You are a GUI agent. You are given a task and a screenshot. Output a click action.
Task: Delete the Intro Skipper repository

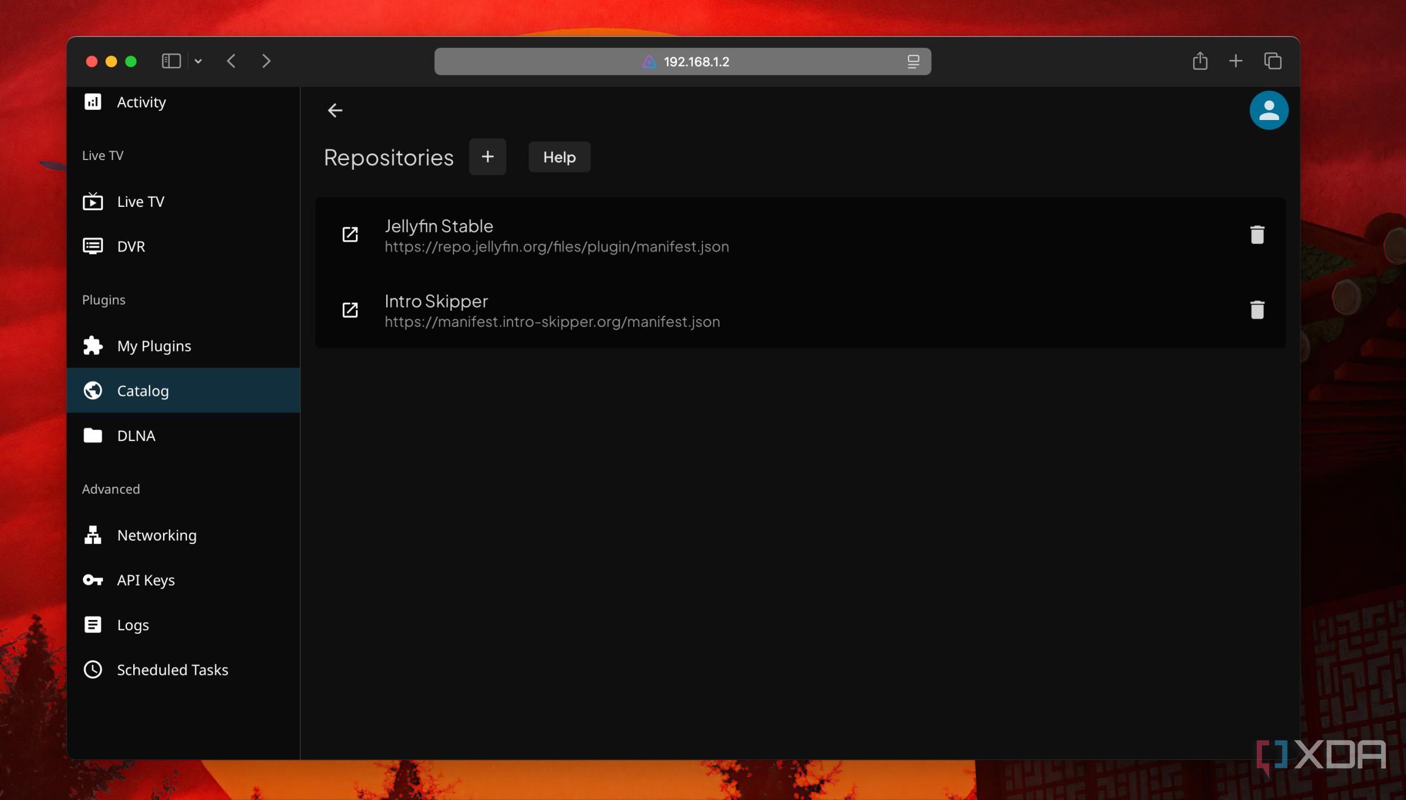(x=1257, y=310)
